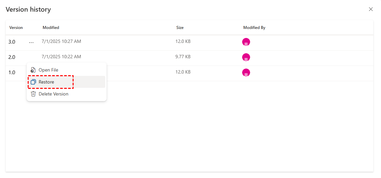Click the Delete Version trash icon
The width and height of the screenshot is (381, 178).
click(33, 94)
